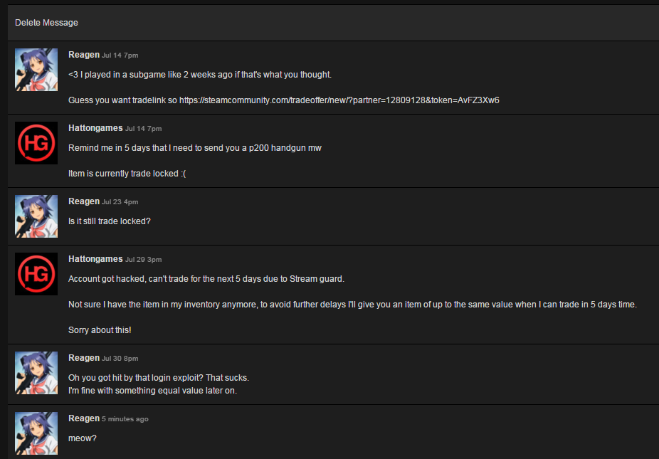
Task: Open Reagen's avatar on Jul 30 message
Action: 36,373
